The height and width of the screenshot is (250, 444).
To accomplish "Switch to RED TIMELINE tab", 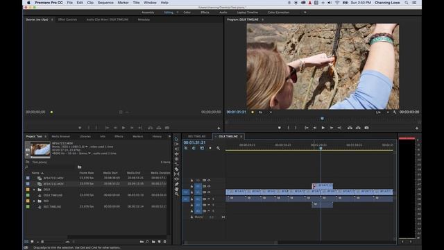I will pyautogui.click(x=196, y=136).
